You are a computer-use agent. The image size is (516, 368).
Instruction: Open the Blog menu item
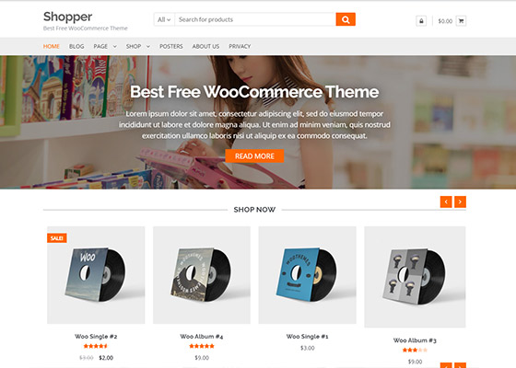pos(76,46)
